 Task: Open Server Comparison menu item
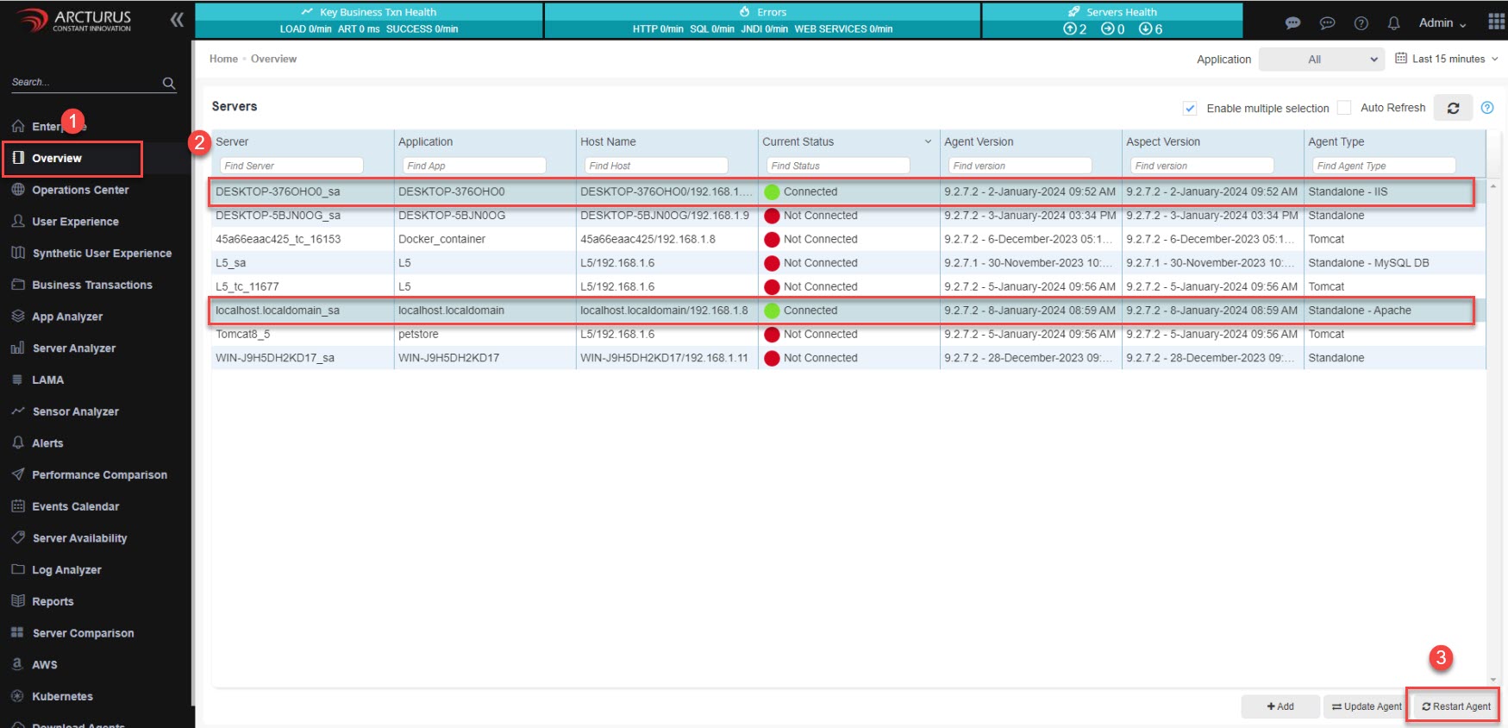pyautogui.click(x=84, y=633)
